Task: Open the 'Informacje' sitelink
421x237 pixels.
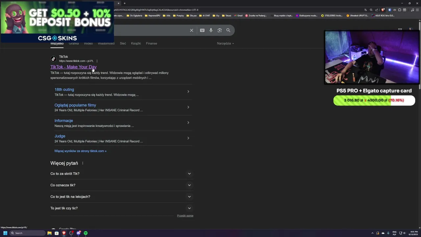Action: coord(64,121)
